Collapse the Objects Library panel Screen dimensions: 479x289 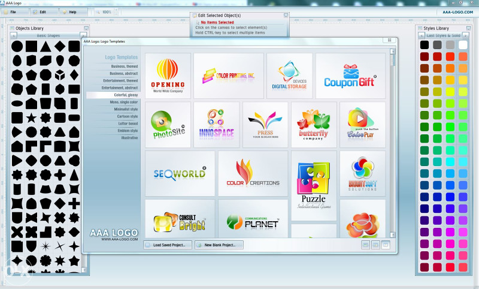tap(86, 28)
